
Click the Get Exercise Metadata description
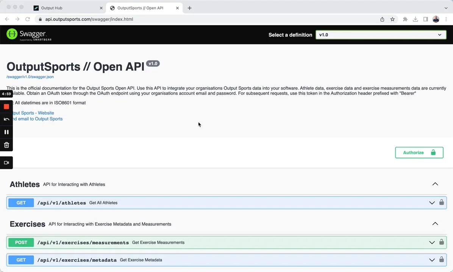[x=141, y=260]
